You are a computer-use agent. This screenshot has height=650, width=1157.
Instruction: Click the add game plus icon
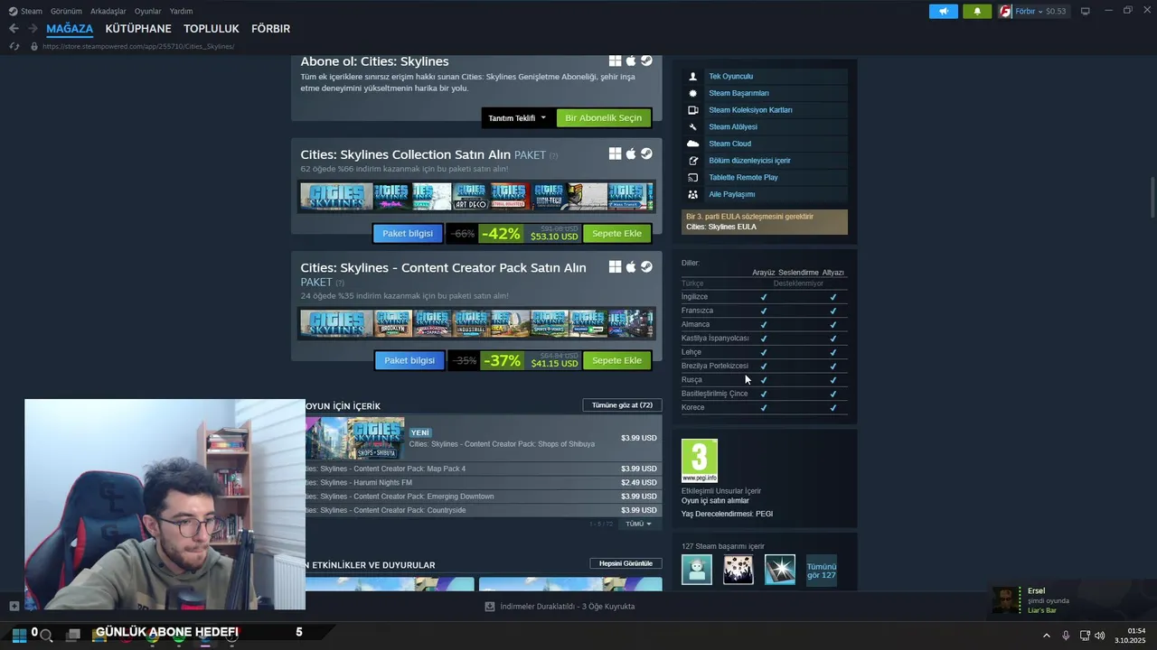[14, 607]
